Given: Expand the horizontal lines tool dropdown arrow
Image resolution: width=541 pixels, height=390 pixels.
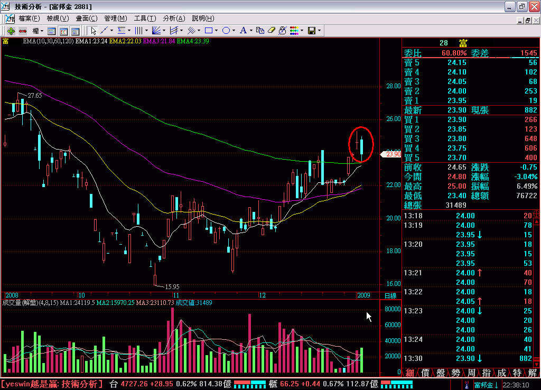Looking at the screenshot, I should [x=129, y=31].
